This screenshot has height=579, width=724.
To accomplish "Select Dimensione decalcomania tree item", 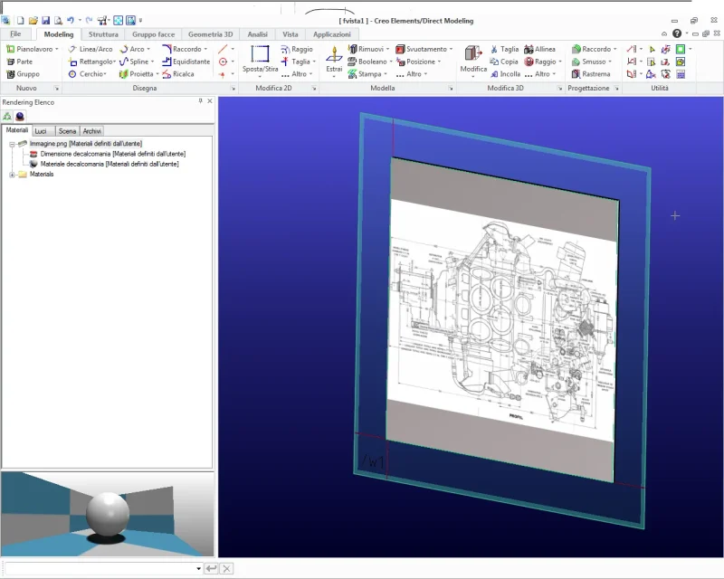I will coord(112,154).
